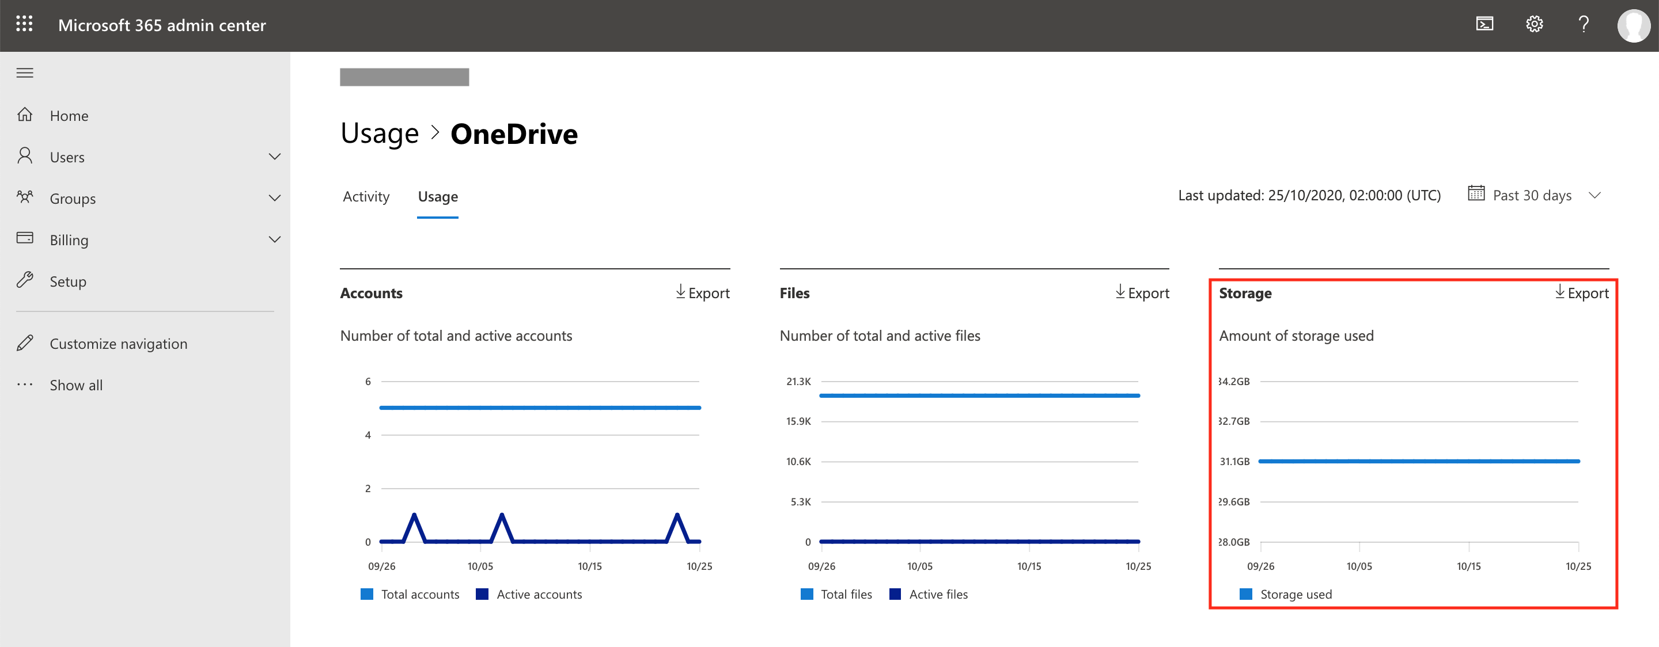Image resolution: width=1659 pixels, height=647 pixels.
Task: Open the Past 30 days dropdown
Action: point(1535,195)
